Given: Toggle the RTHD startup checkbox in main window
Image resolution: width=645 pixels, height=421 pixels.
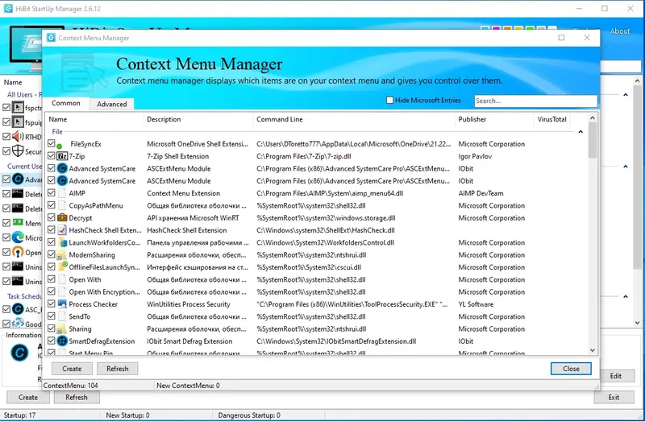Looking at the screenshot, I should click(x=6, y=136).
